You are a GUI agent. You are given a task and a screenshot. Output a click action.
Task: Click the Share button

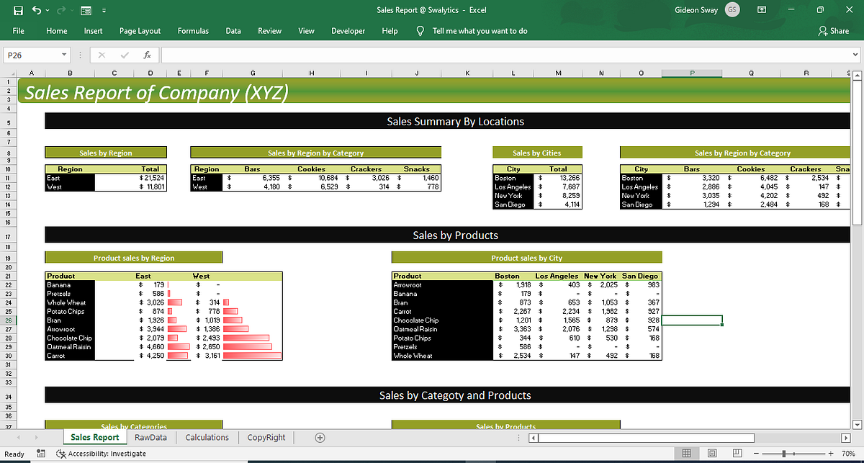[834, 31]
